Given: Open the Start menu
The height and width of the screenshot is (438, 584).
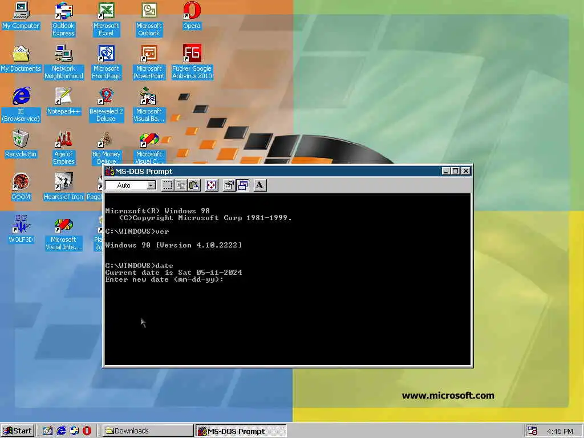Looking at the screenshot, I should click(x=18, y=431).
